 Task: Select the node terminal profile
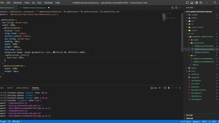[154, 88]
